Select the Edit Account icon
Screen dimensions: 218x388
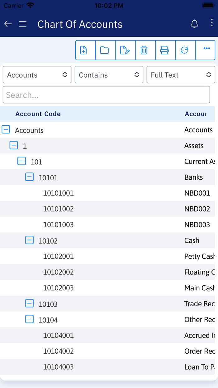pyautogui.click(x=126, y=50)
